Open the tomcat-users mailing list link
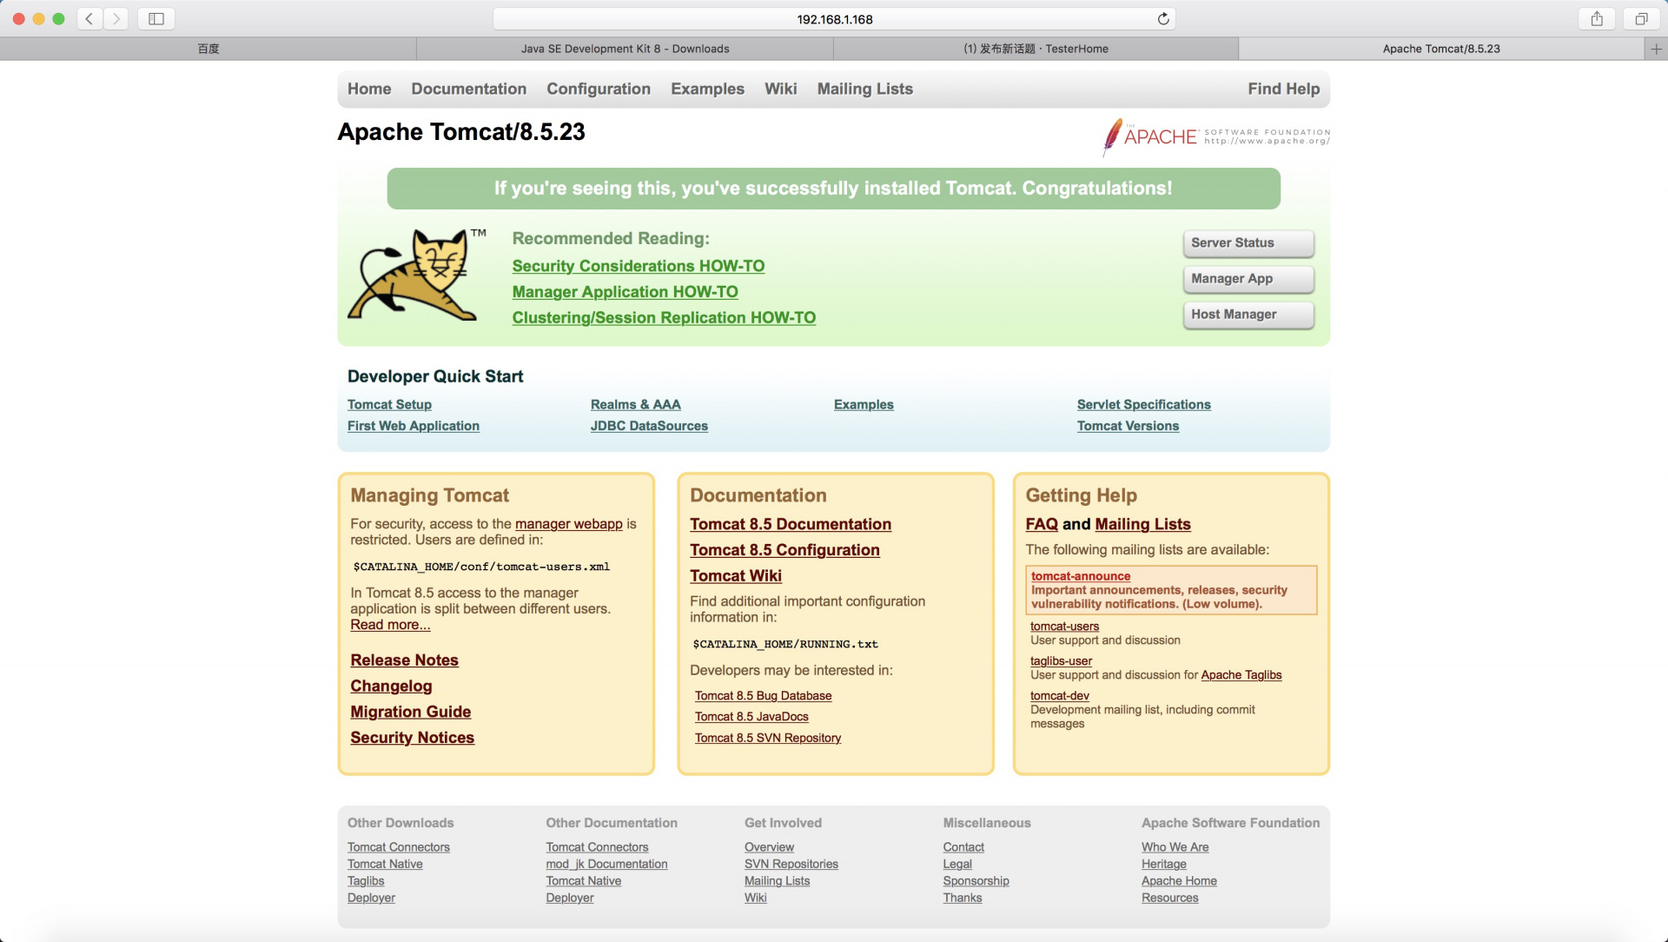Image resolution: width=1668 pixels, height=942 pixels. 1064,627
